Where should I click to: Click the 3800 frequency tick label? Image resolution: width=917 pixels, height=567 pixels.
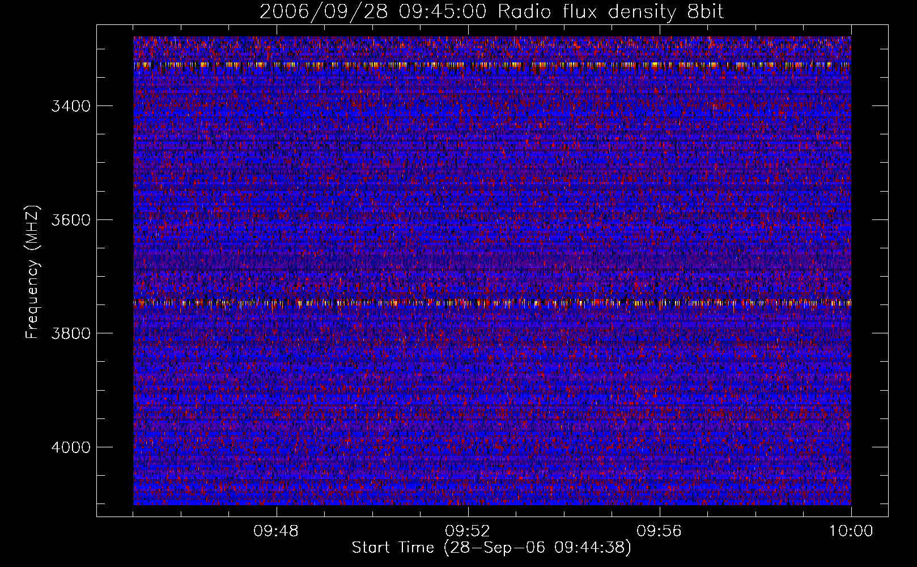click(x=71, y=333)
